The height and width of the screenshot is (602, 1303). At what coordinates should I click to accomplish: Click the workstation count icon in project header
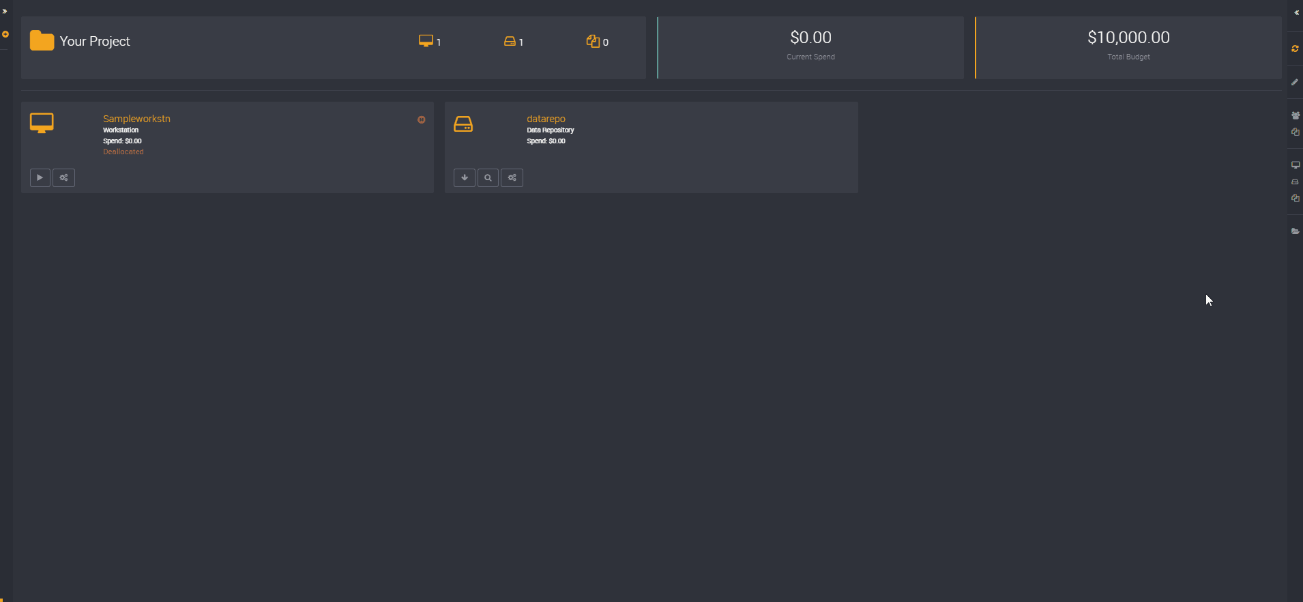[426, 41]
